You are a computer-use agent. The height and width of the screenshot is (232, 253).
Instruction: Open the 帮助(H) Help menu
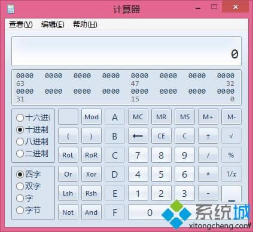85,24
